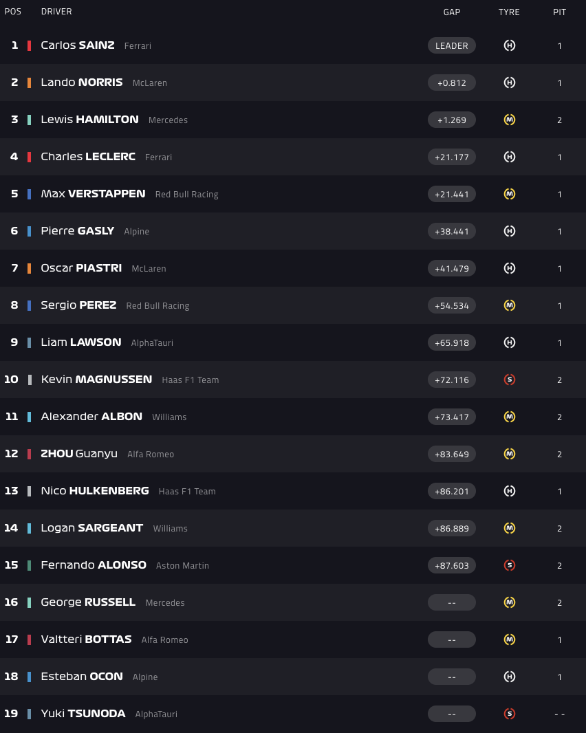Click the DRIVER column header
Viewport: 586px width, 733px height.
click(x=56, y=12)
